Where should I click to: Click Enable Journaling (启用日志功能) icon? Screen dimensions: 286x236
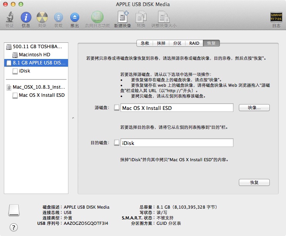point(97,17)
